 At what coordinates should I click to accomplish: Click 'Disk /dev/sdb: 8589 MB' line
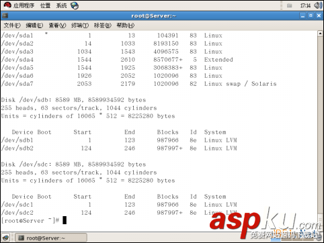tap(73, 100)
